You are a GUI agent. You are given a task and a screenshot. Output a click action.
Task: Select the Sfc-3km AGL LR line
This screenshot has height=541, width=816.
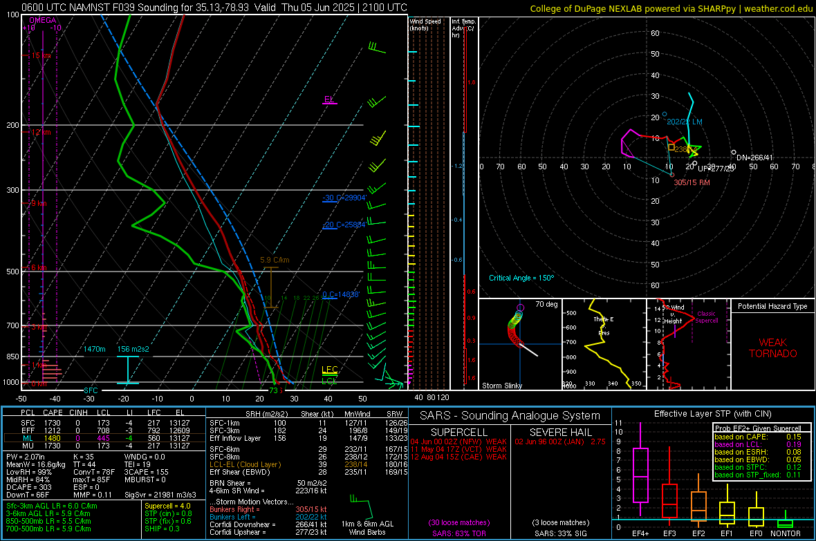[x=52, y=506]
